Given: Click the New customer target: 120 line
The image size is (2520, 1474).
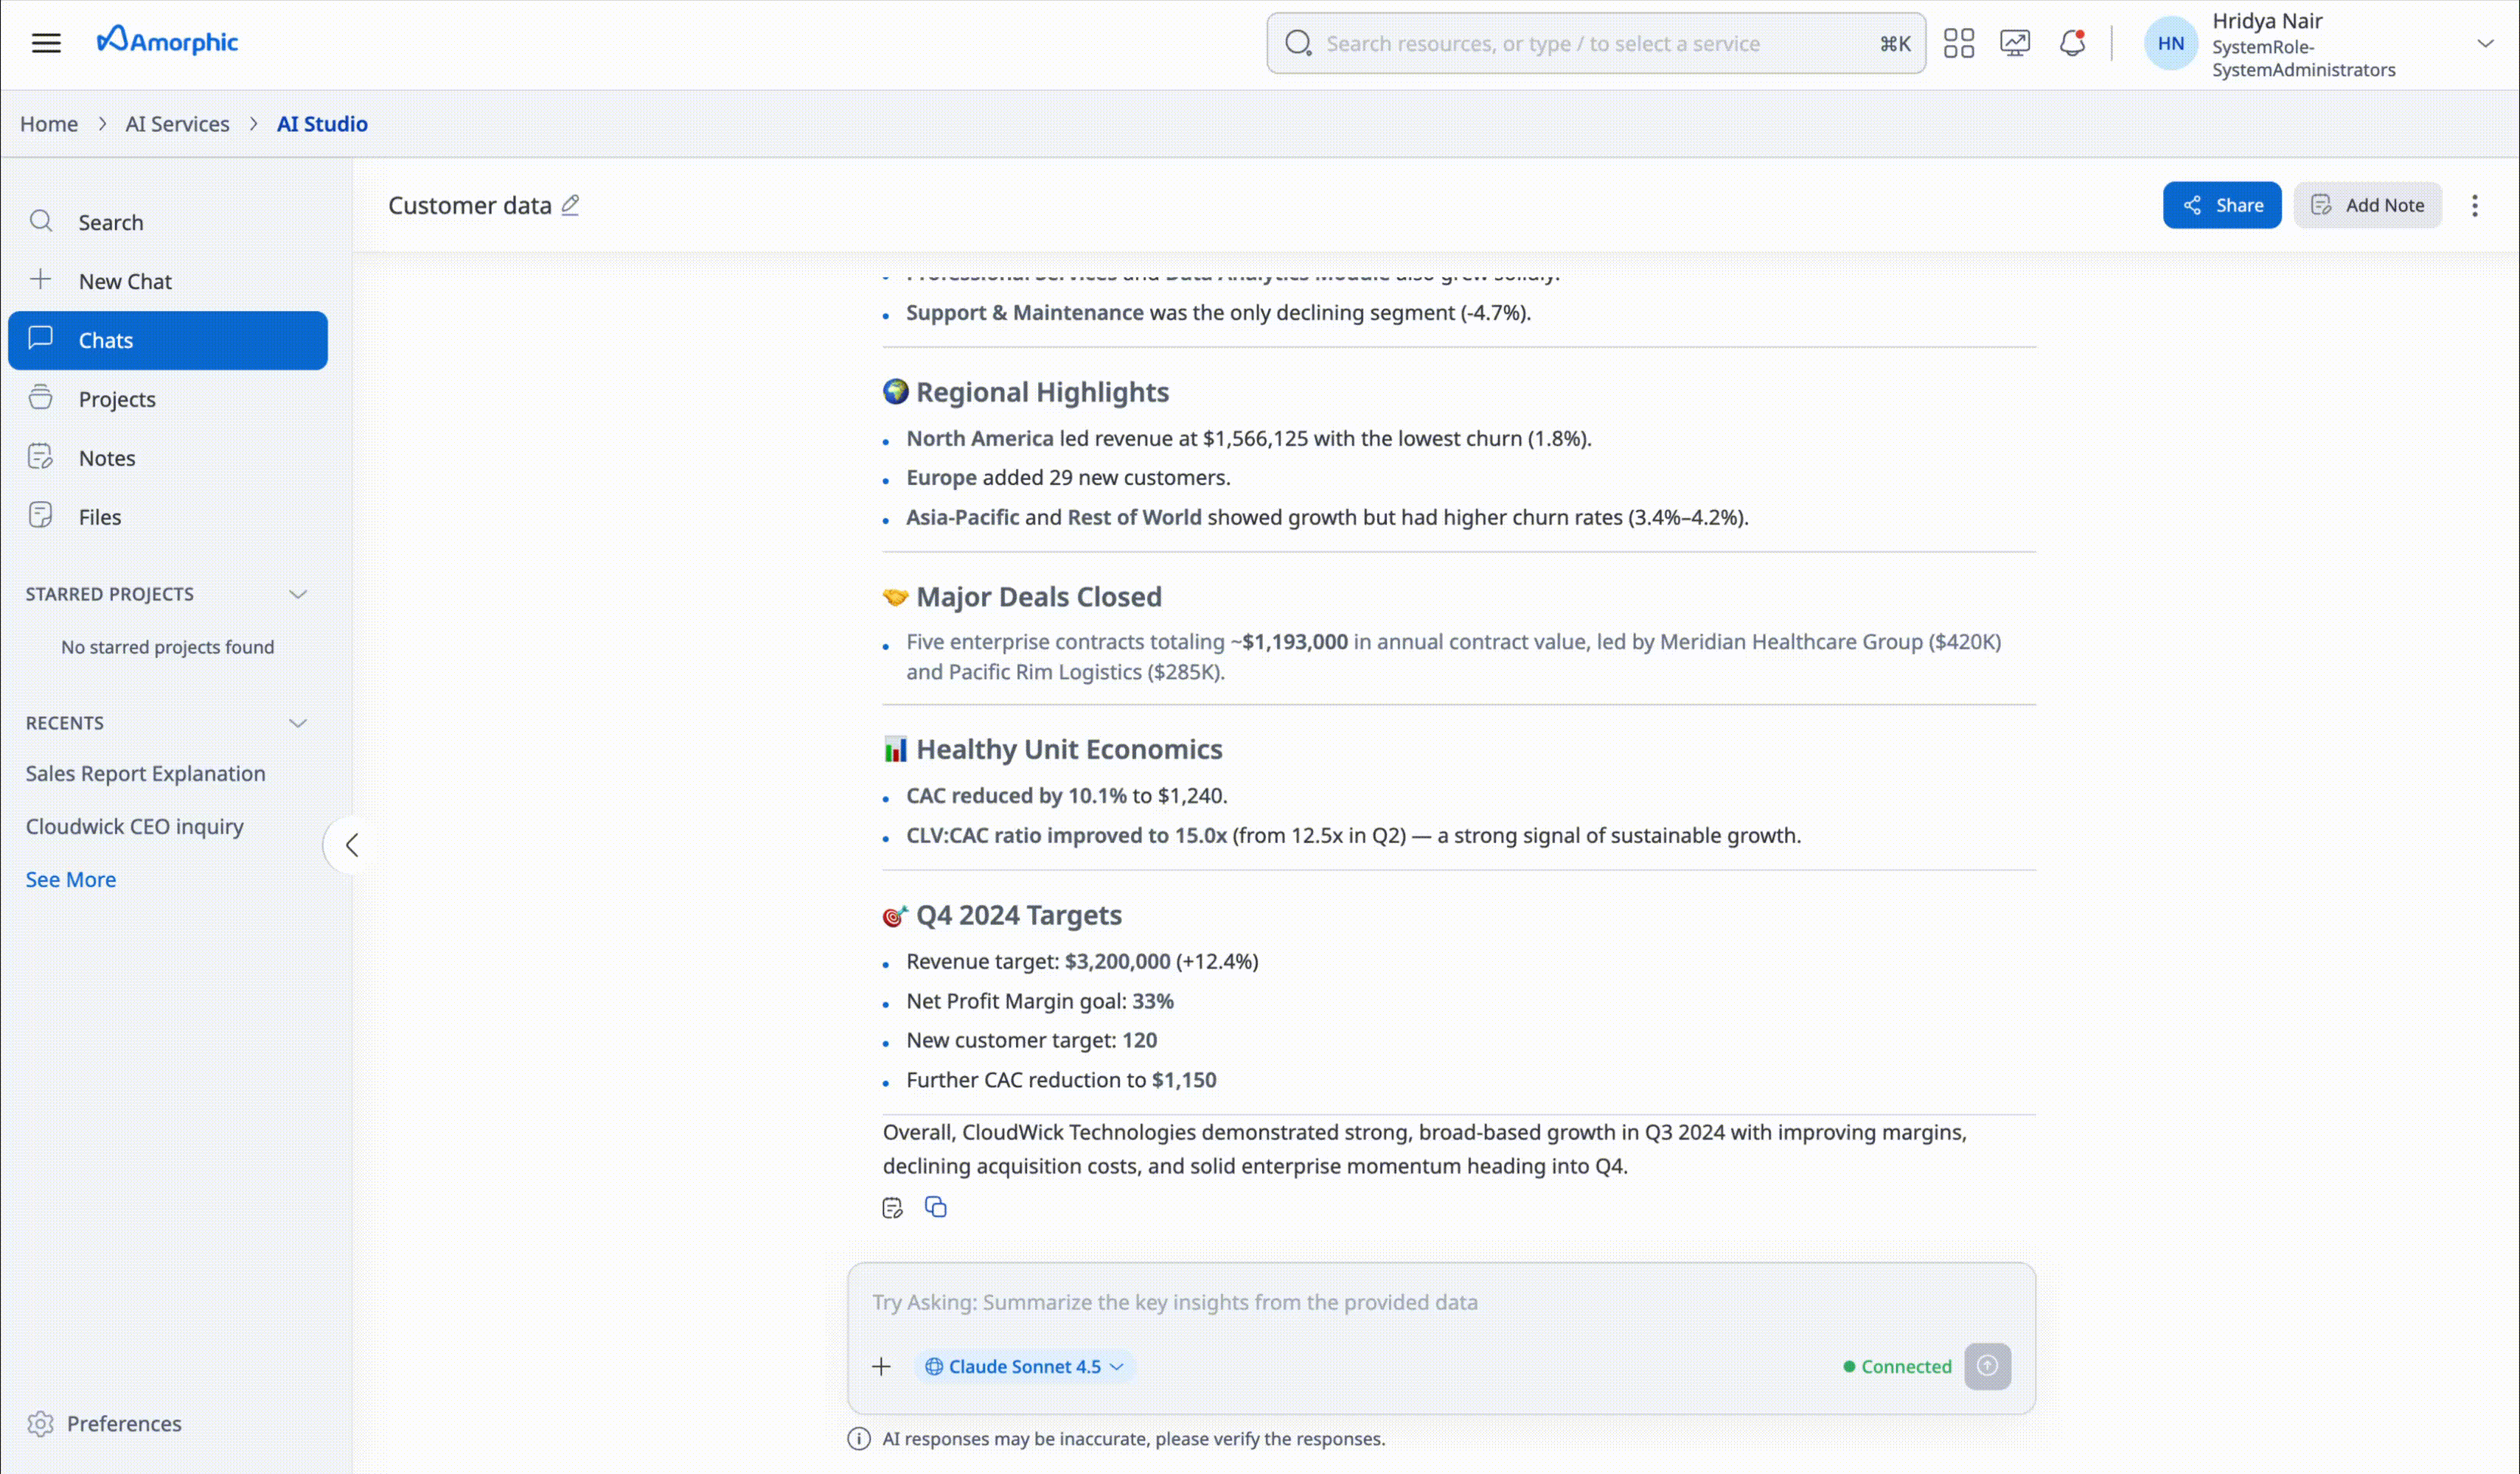Looking at the screenshot, I should tap(1031, 1041).
